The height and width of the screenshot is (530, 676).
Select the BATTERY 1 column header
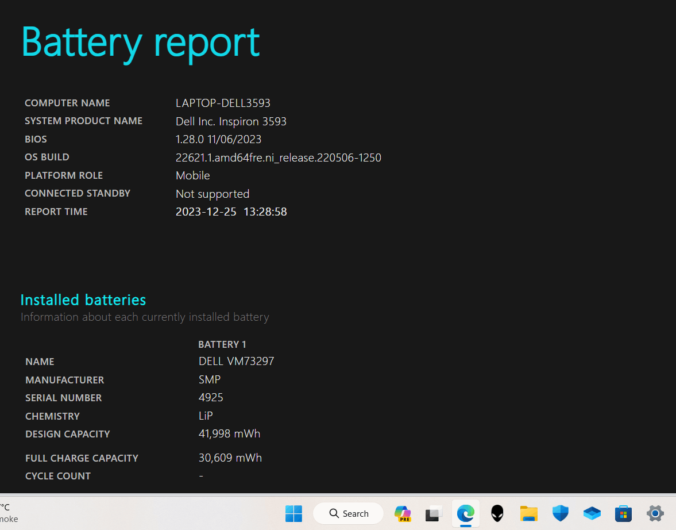coord(222,344)
